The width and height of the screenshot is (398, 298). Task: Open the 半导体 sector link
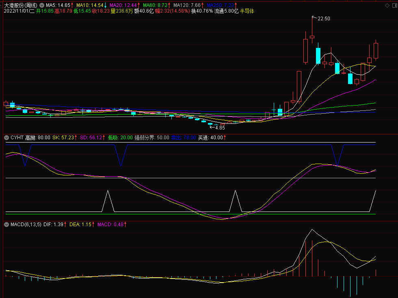point(247,11)
